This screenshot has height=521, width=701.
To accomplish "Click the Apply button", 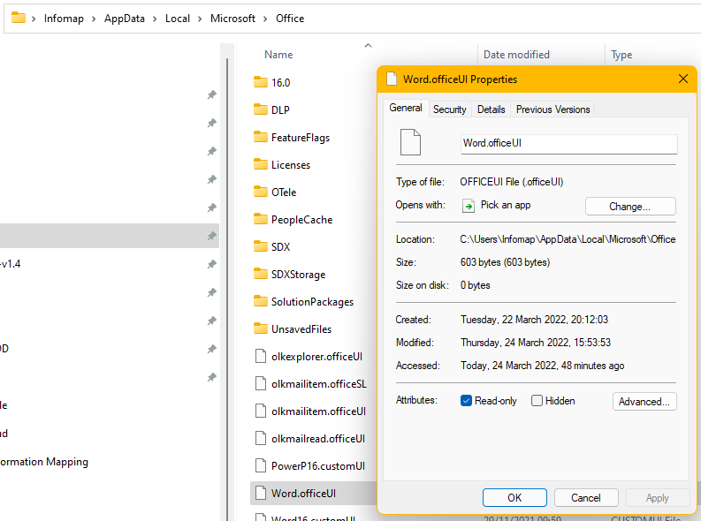I will [657, 497].
